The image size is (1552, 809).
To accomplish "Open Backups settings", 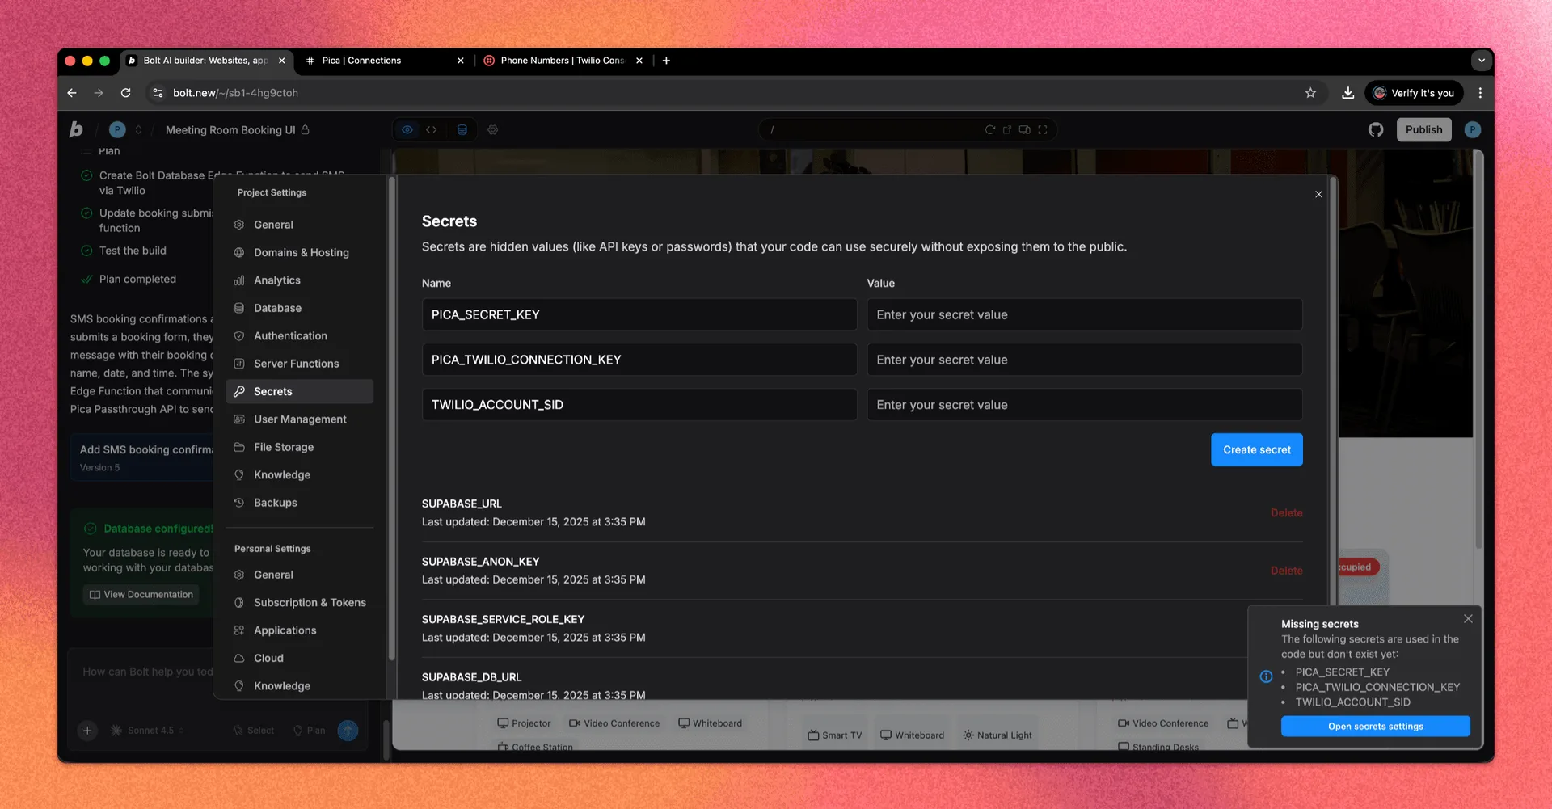I will (299, 503).
